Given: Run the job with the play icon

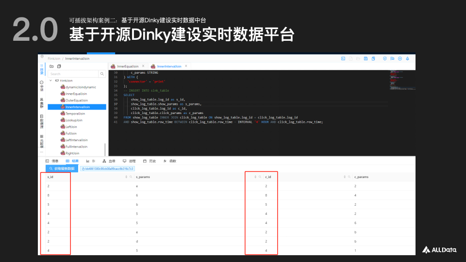Looking at the screenshot, I should click(x=400, y=59).
